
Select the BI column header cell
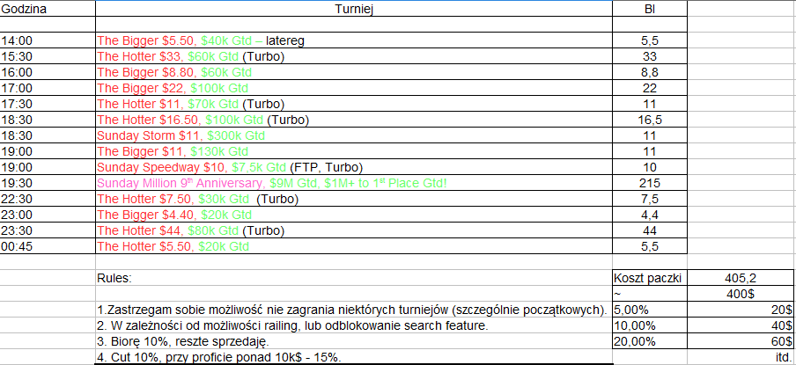click(649, 9)
